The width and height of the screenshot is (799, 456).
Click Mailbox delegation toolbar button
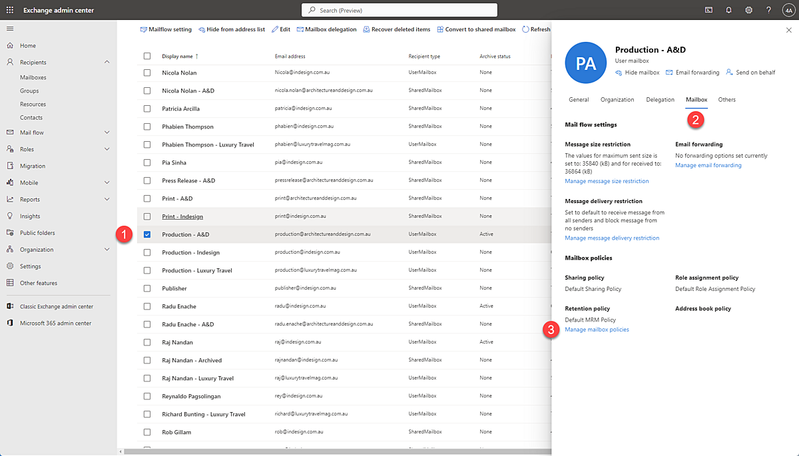(326, 29)
